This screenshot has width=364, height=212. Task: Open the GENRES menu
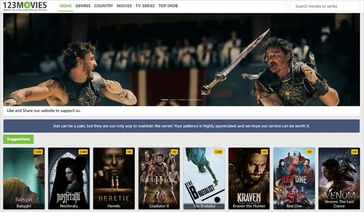pyautogui.click(x=83, y=6)
